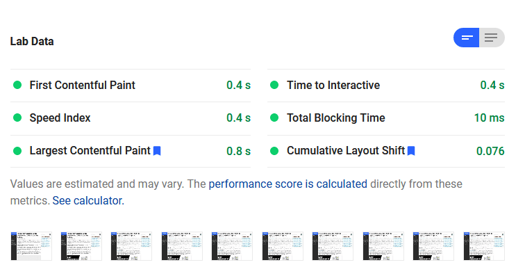Click the Largest Contentful Paint bookmark icon
This screenshot has height=274, width=525.
(x=157, y=151)
